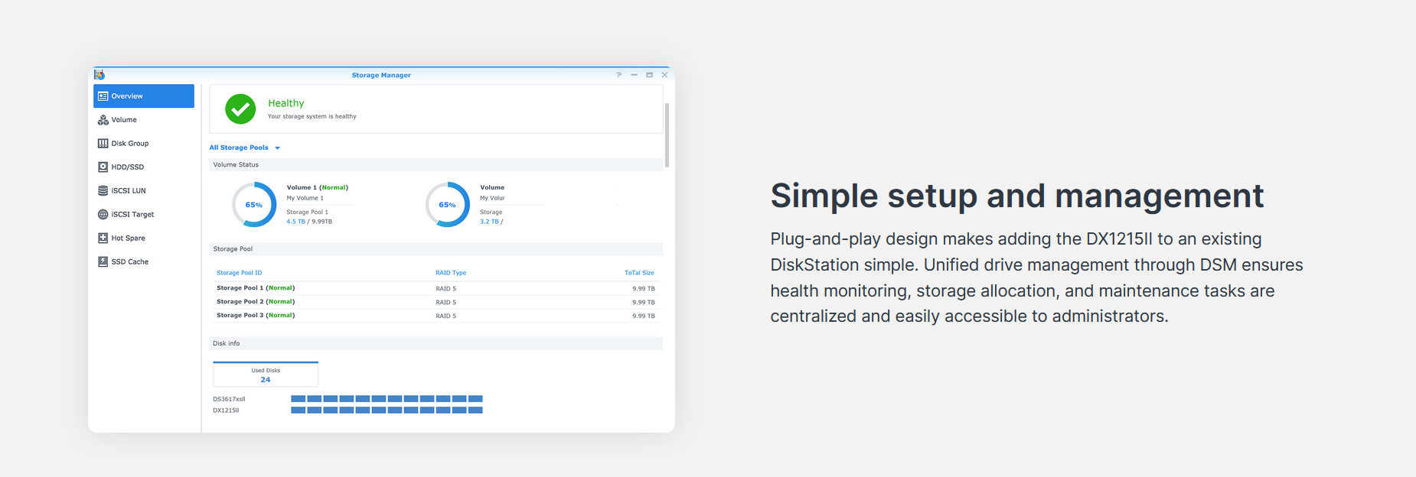
Task: Open SSD Cache via its icon
Action: tap(103, 262)
